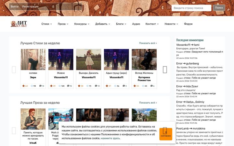Open the Вслед Желязны poem thumbnail
Viewport: 234px width, 146px height.
(x=144, y=59)
